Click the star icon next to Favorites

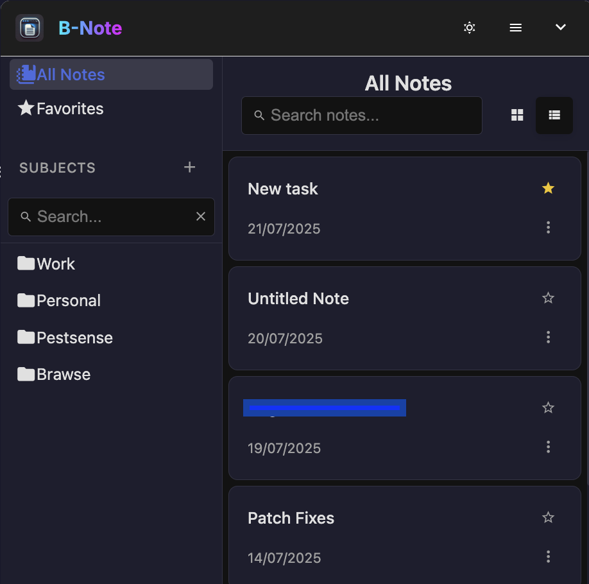point(26,108)
